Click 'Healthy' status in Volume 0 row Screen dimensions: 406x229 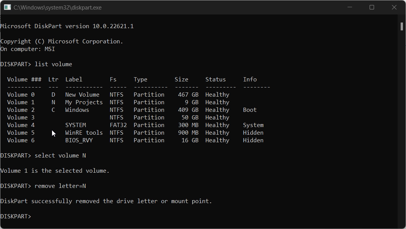coord(217,95)
